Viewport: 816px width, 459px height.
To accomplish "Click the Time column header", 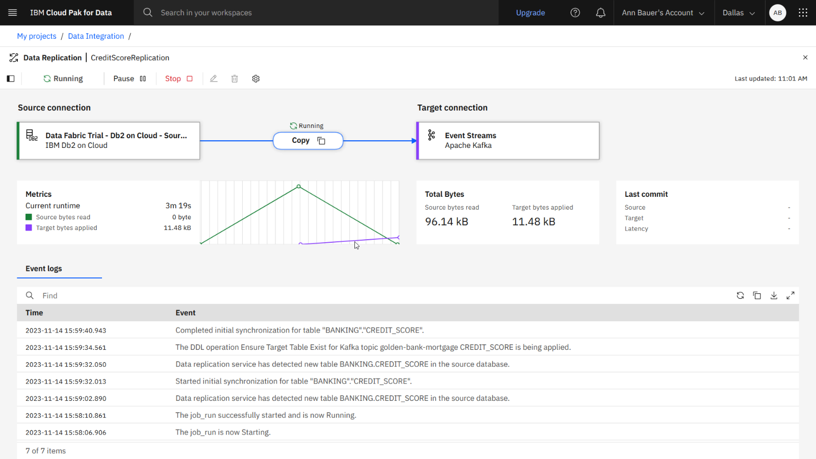I will click(34, 313).
